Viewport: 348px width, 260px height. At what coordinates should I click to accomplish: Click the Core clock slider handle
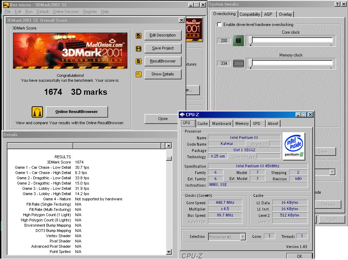(251, 40)
